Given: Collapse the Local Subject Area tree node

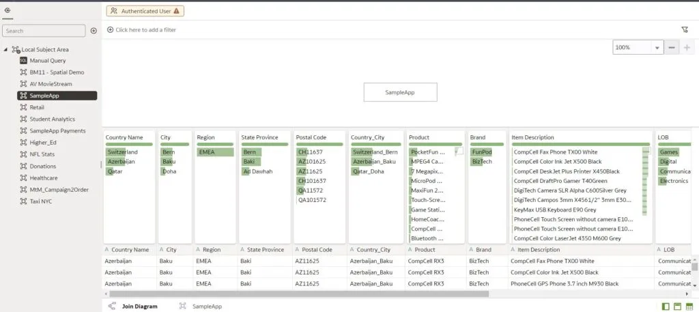Looking at the screenshot, I should (6, 50).
